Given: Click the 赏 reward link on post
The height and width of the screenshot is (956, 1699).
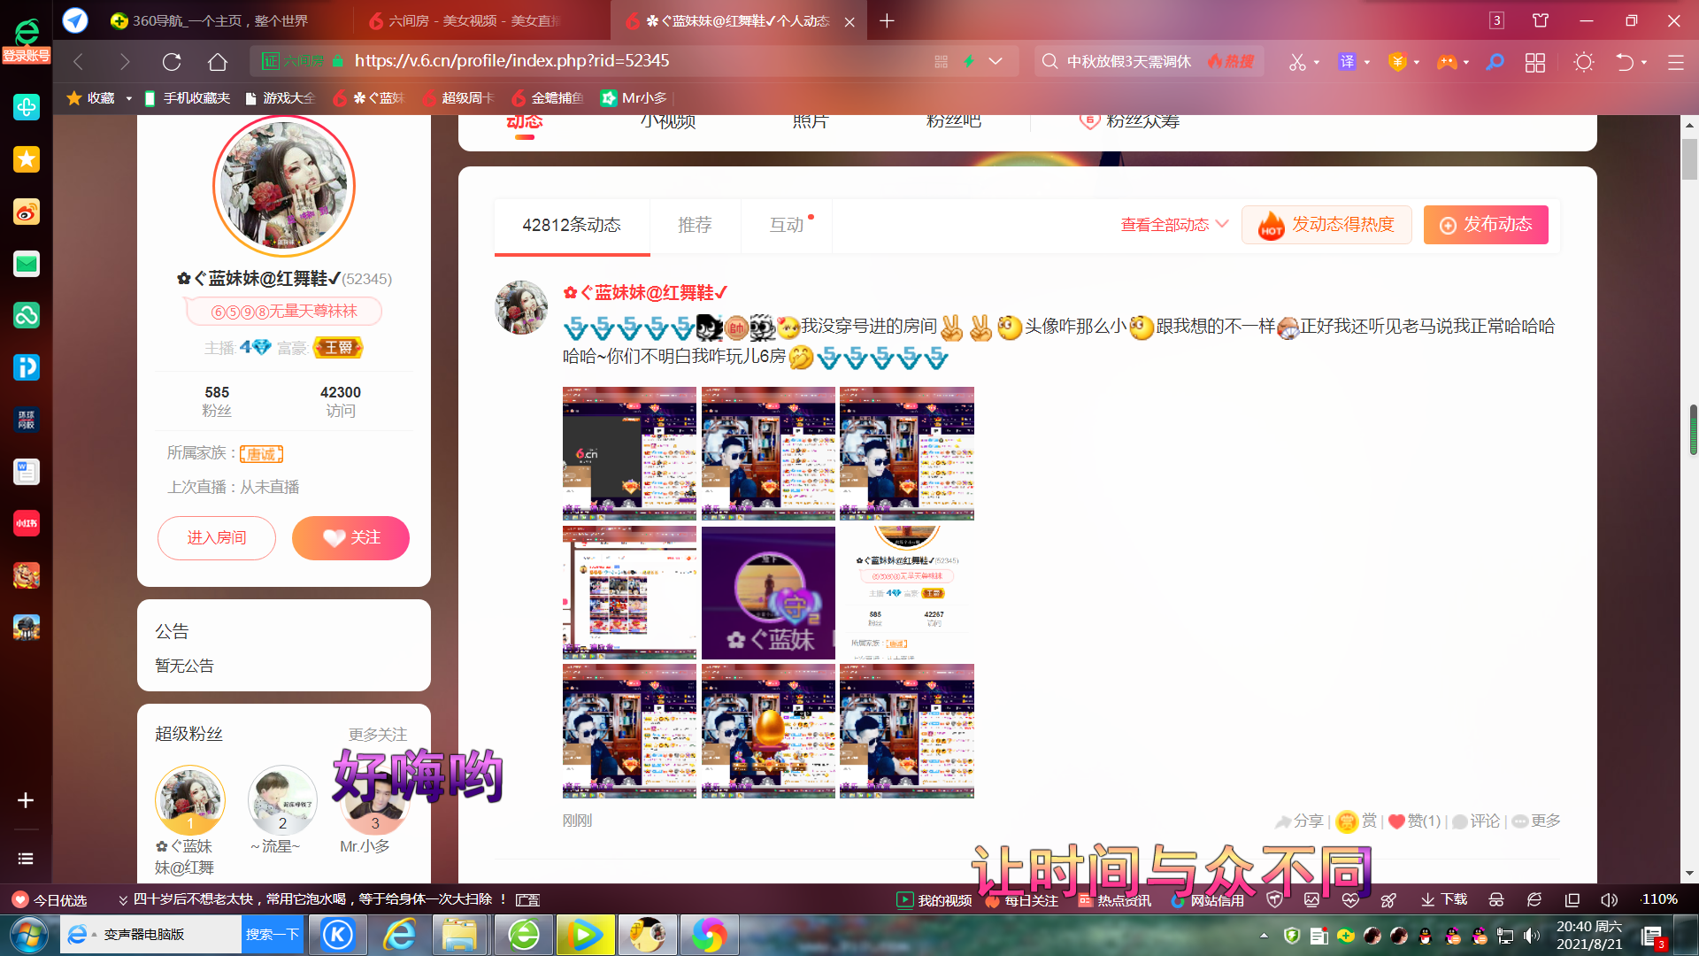Looking at the screenshot, I should (1357, 821).
